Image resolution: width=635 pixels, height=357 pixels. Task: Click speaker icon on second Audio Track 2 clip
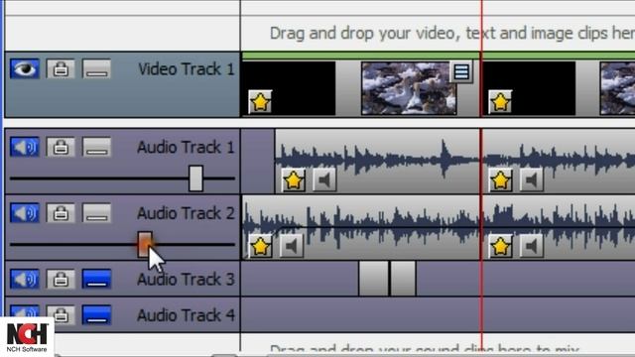pyautogui.click(x=532, y=246)
